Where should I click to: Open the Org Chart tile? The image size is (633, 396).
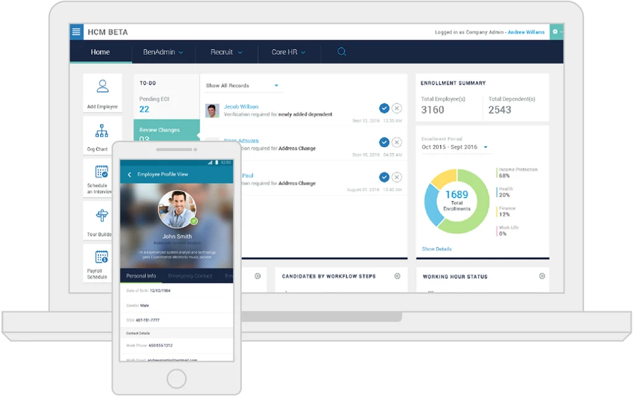[102, 136]
